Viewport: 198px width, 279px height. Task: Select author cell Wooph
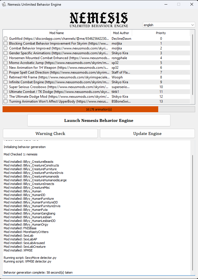[117, 77]
